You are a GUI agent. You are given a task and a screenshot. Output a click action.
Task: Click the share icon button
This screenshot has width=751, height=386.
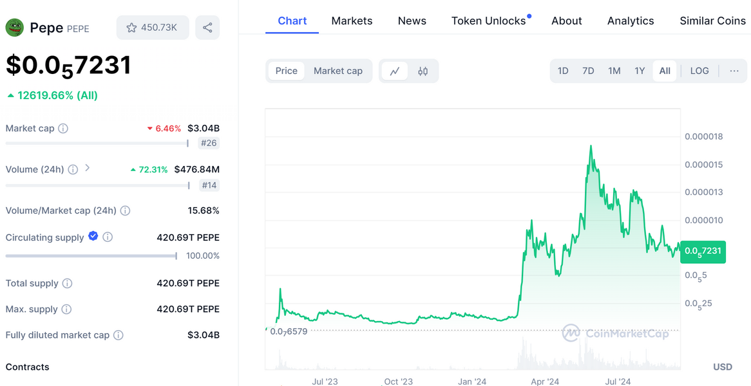(207, 28)
